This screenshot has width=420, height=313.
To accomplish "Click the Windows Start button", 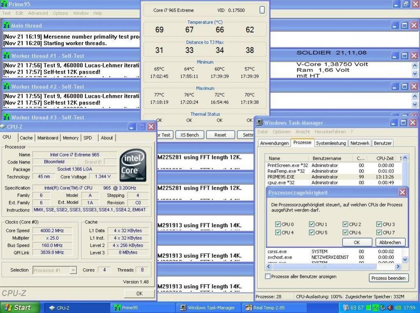I will point(20,307).
